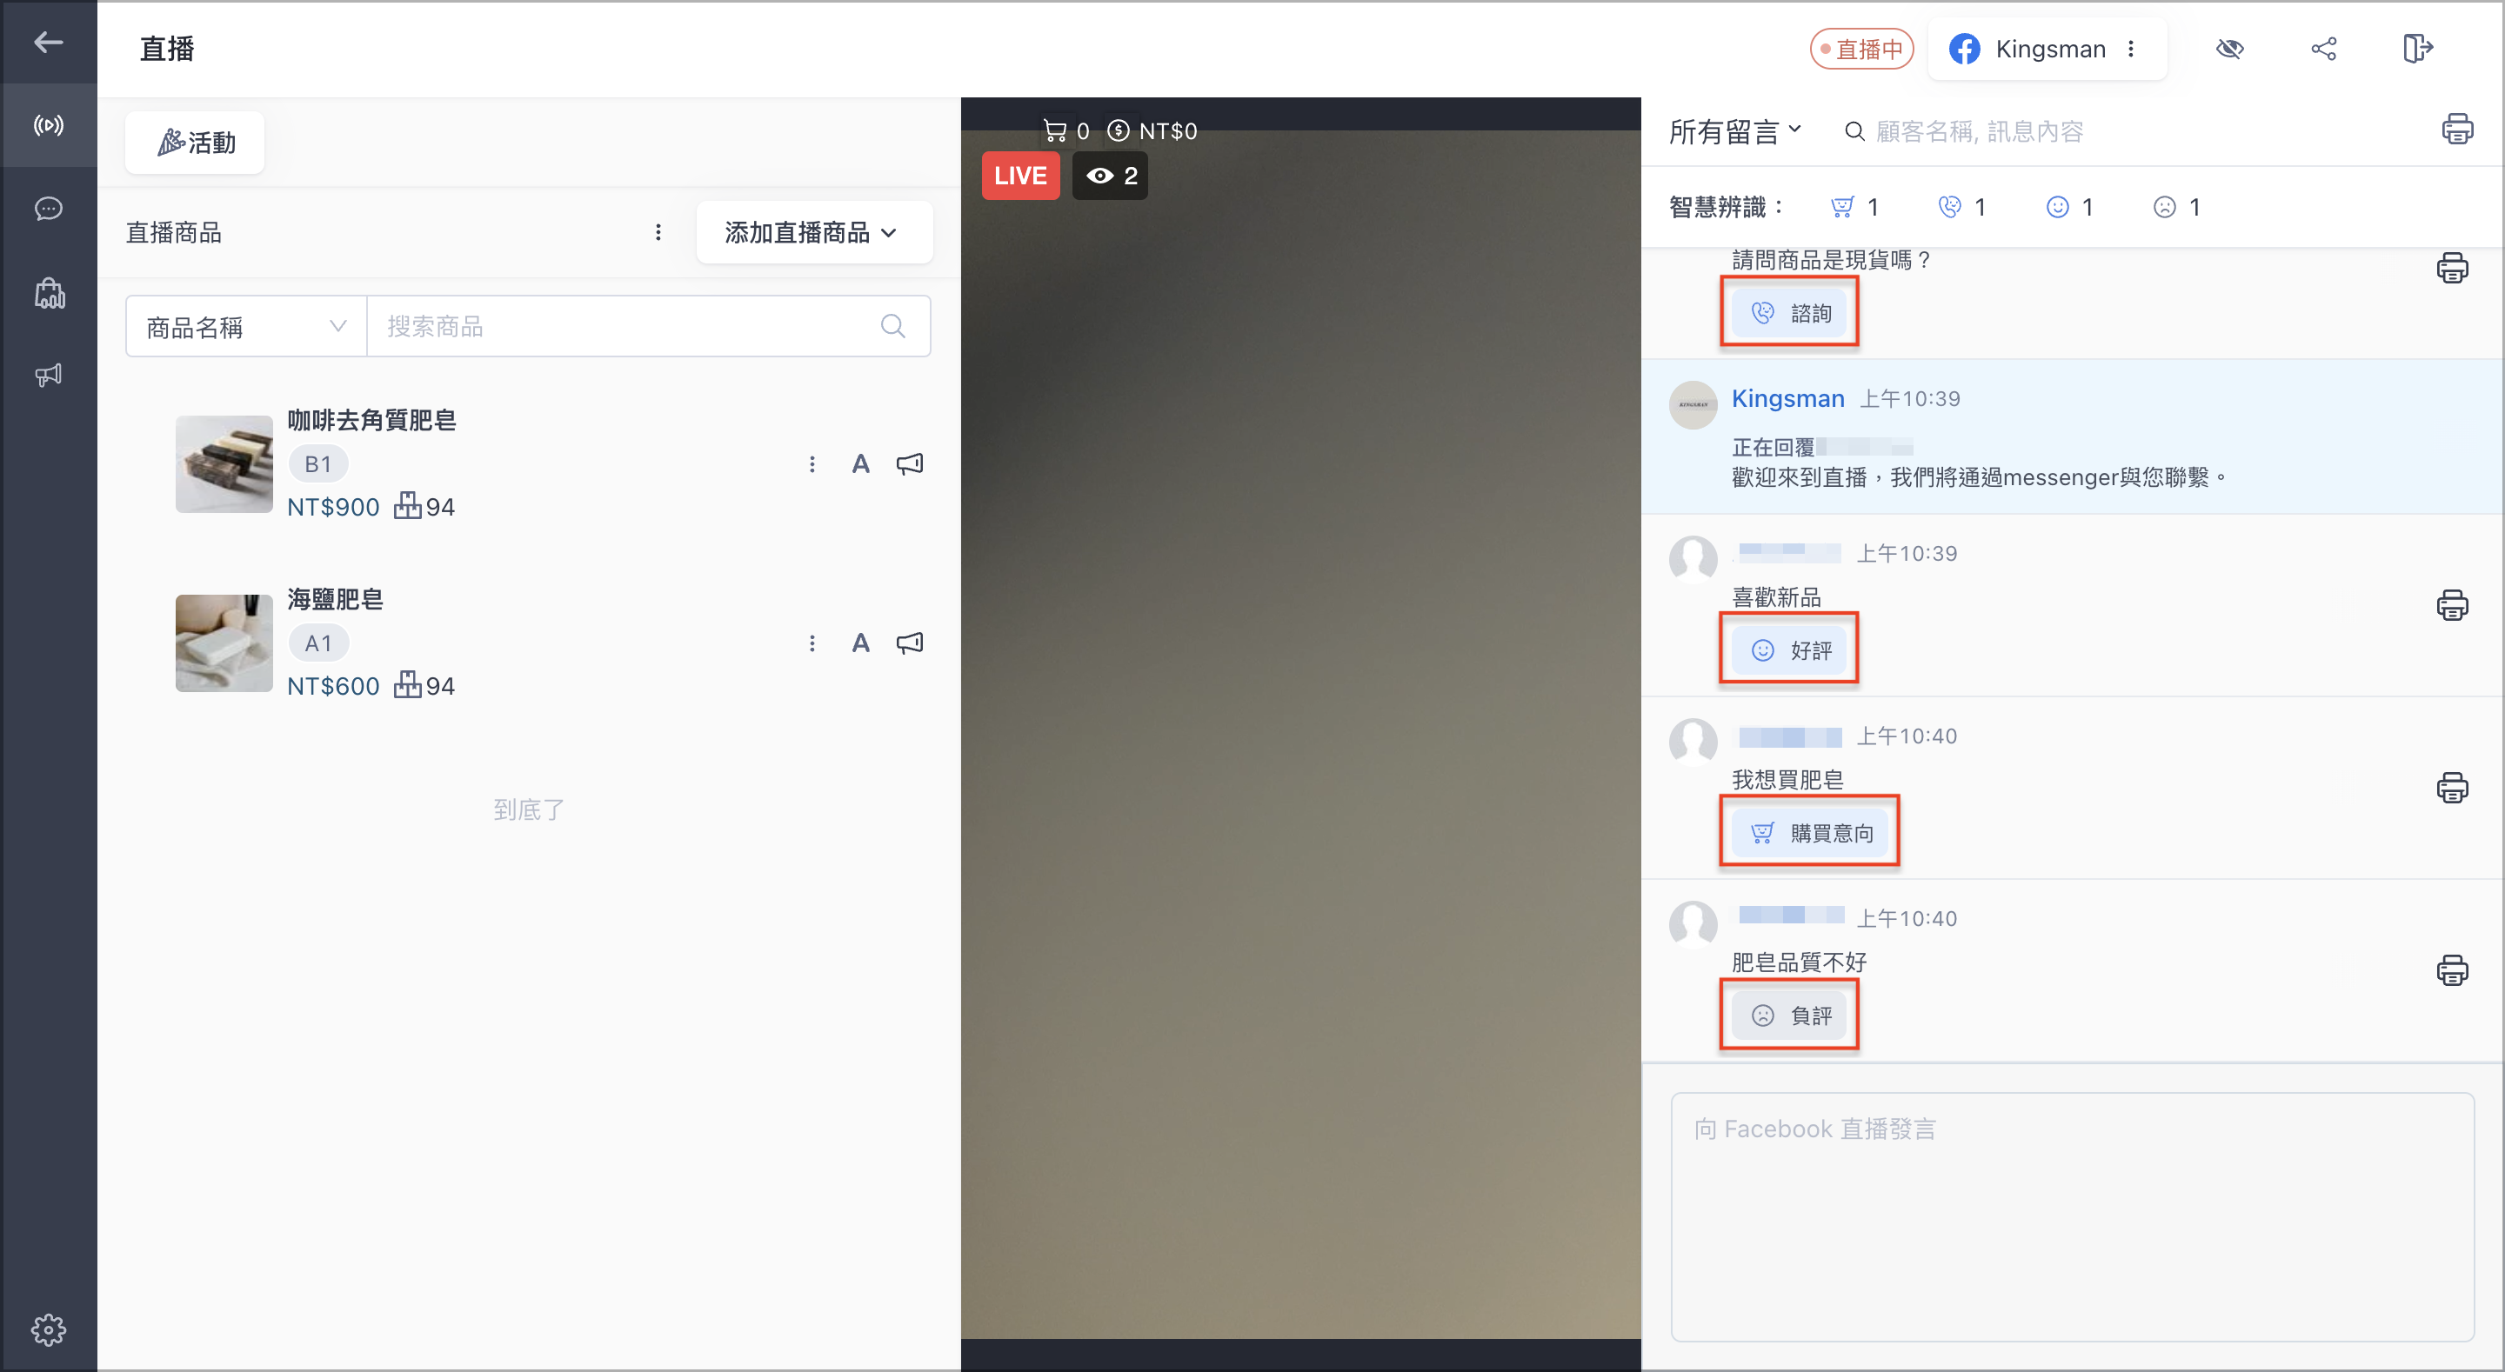Viewport: 2505px width, 1372px height.
Task: Filter comments by negative frown icon
Action: click(2164, 207)
